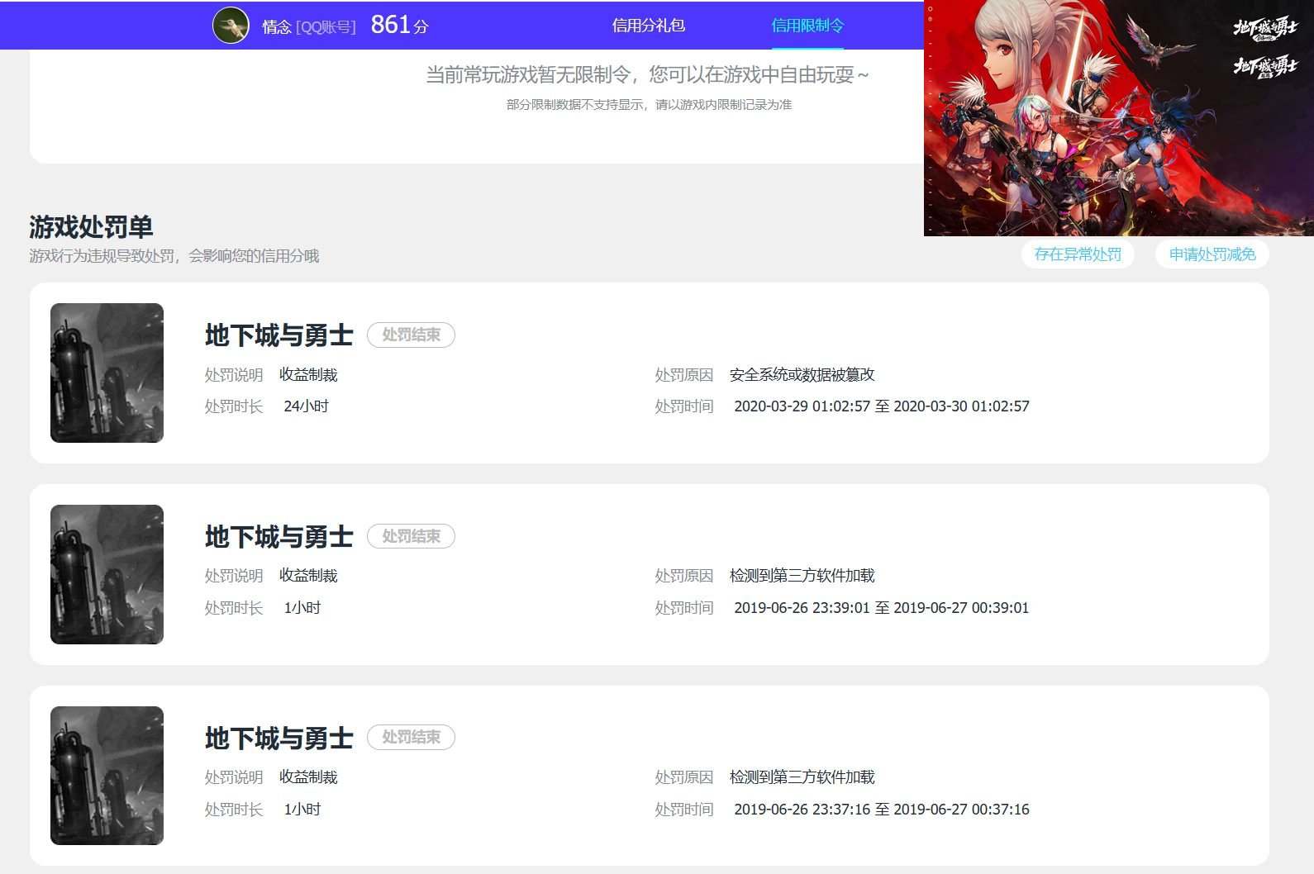The height and width of the screenshot is (874, 1314).
Task: Click the 地下城与勇士 title on the 23:39:01 penalty
Action: (x=279, y=536)
